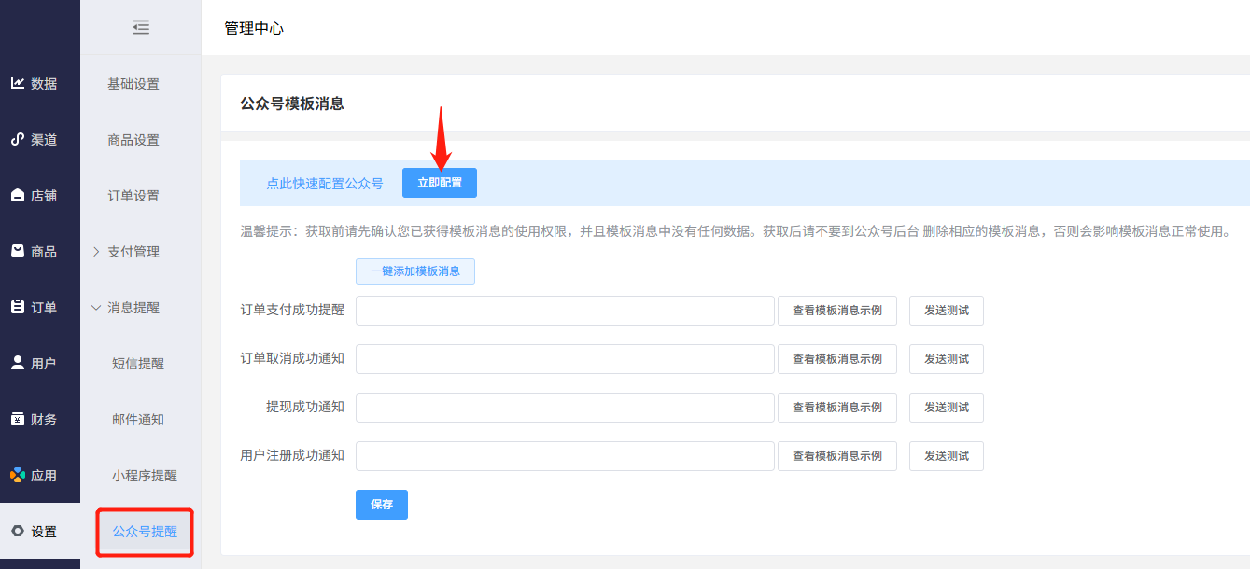This screenshot has width=1250, height=569.
Task: Open 消息提醒 menu label
Action: 133,308
